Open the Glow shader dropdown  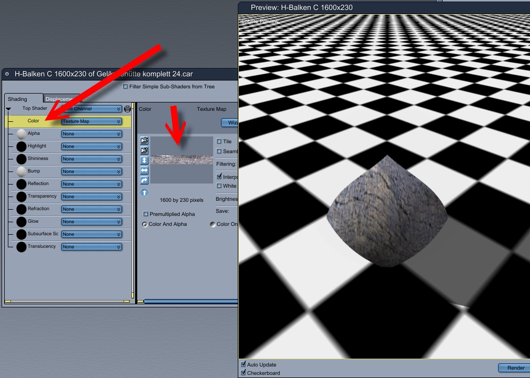(91, 222)
